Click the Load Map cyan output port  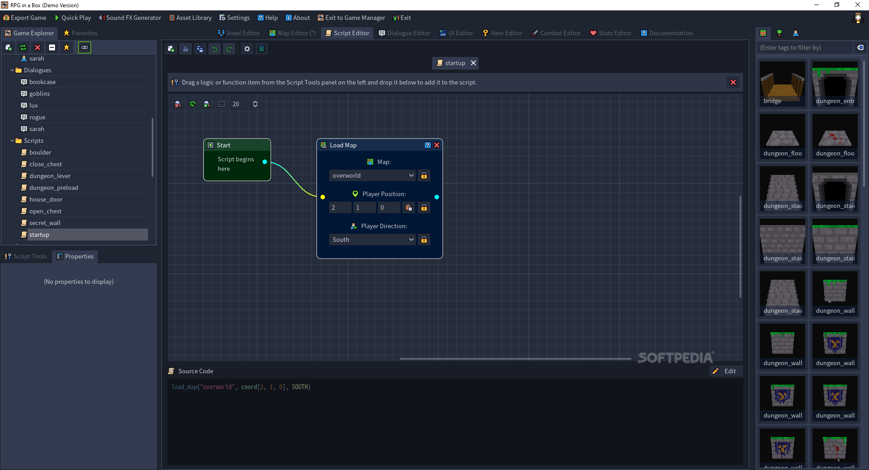(x=437, y=197)
